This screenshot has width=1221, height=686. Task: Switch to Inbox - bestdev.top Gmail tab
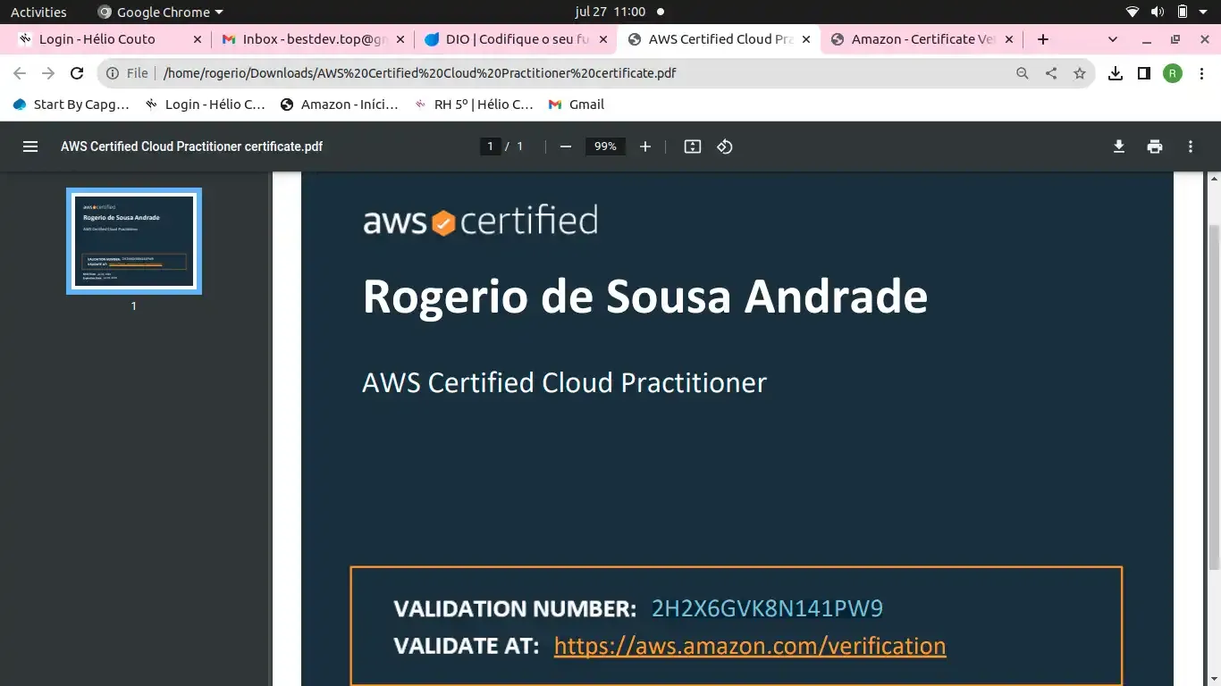(313, 39)
